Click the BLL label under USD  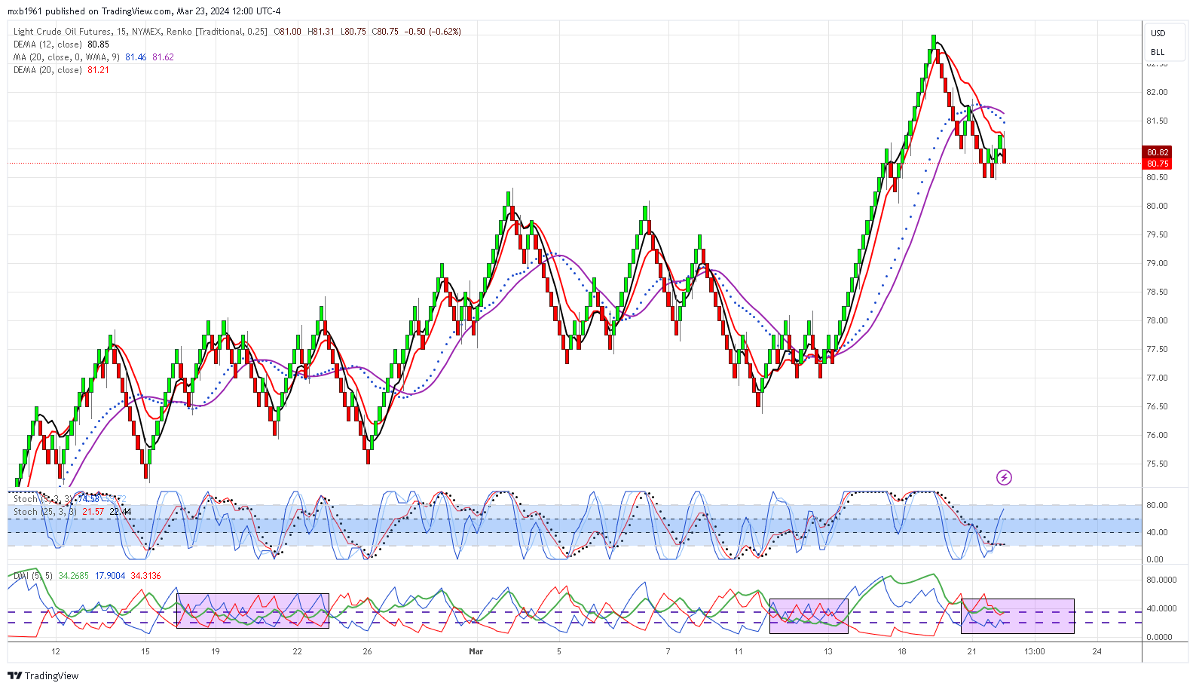(x=1158, y=52)
